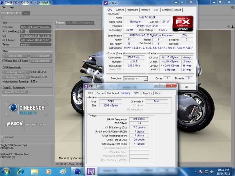
Task: Run Rendering (1 CPU) benchmark
Action: coord(16,72)
